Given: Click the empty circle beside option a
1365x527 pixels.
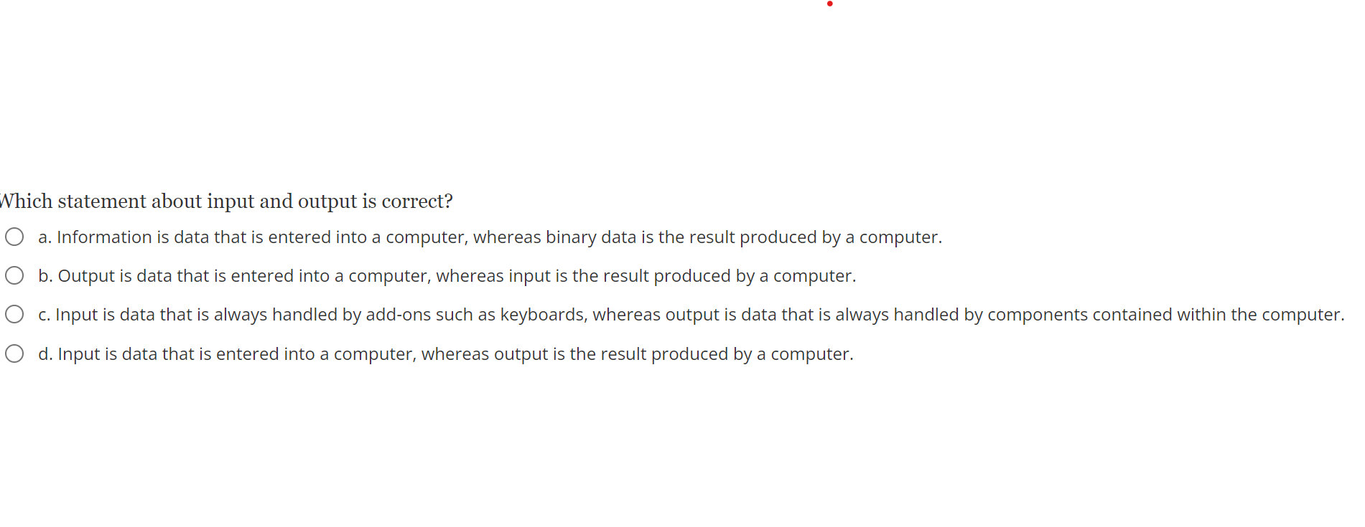Looking at the screenshot, I should click(x=14, y=237).
